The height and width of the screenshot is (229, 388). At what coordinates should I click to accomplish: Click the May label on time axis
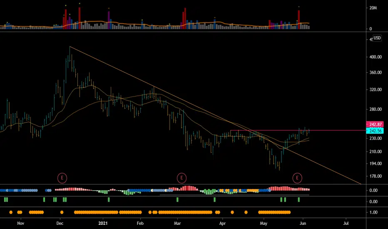pyautogui.click(x=264, y=223)
